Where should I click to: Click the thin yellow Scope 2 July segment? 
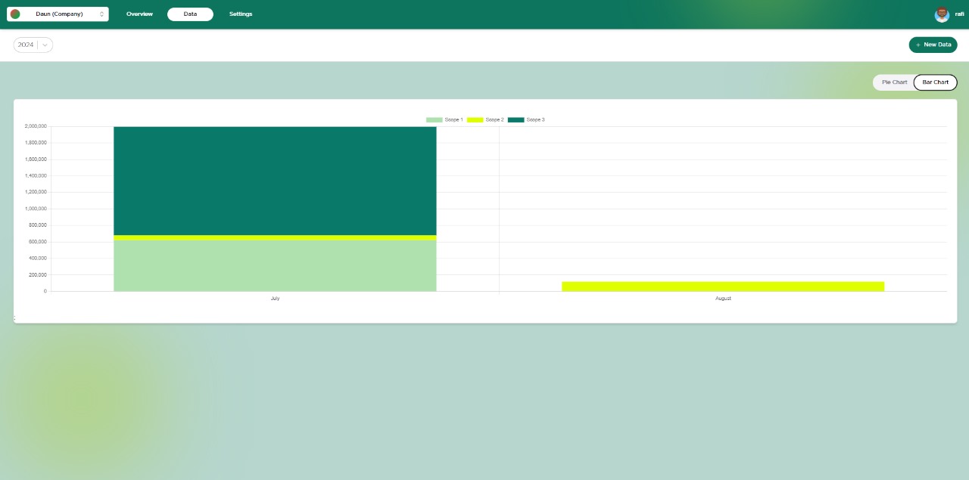click(x=275, y=238)
